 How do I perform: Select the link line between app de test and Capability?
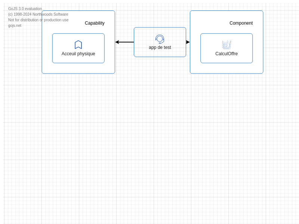126,42
